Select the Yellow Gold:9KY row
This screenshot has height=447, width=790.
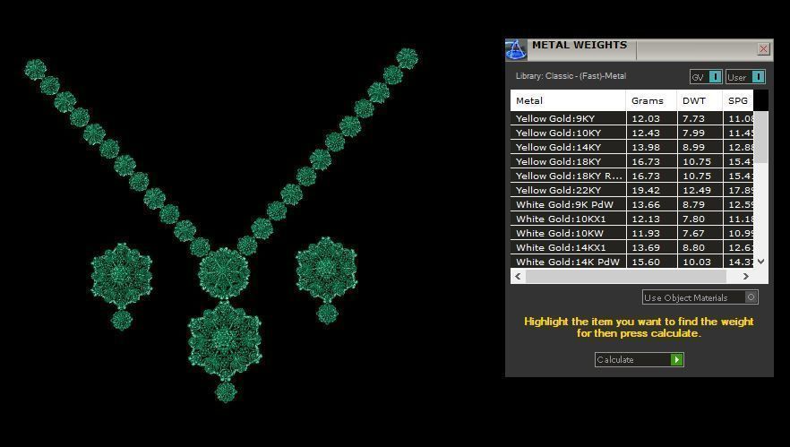(631, 118)
